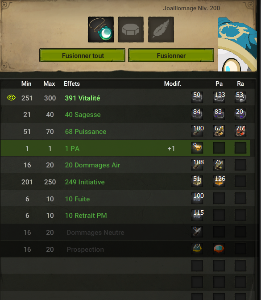Apply the PA rune with quantity 9

click(197, 148)
